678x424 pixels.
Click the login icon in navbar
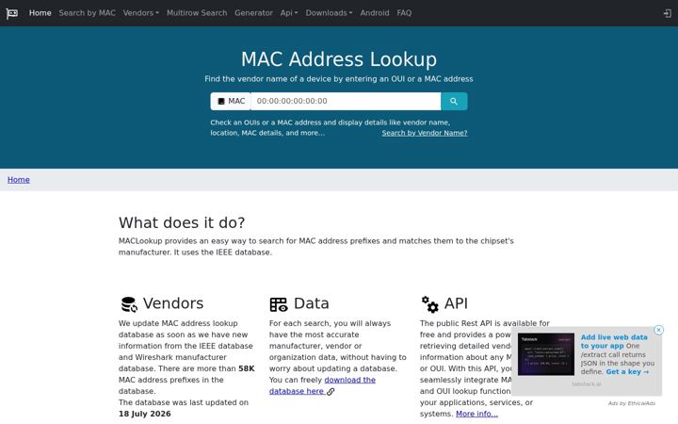click(668, 13)
